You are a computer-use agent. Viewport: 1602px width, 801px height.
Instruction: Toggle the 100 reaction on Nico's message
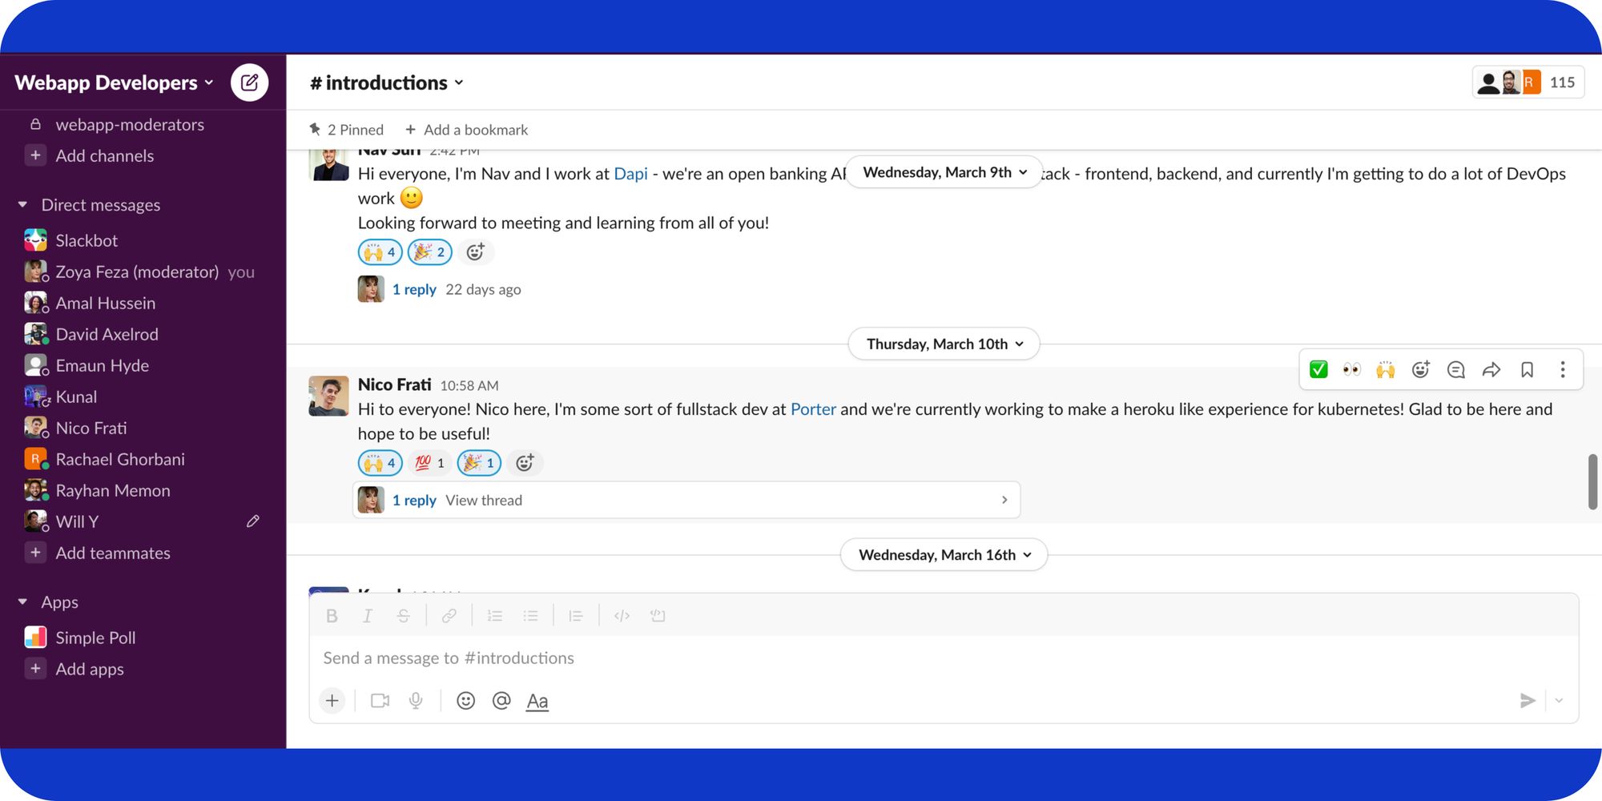pyautogui.click(x=430, y=463)
